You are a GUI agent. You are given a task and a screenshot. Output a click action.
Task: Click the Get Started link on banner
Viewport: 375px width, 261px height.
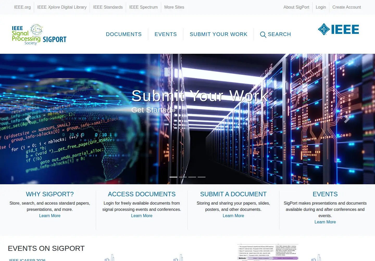(153, 110)
